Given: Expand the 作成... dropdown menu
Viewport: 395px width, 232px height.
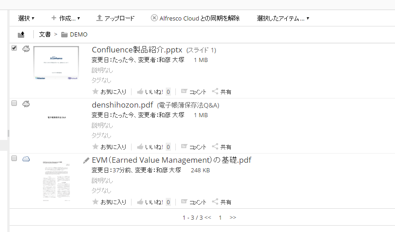Looking at the screenshot, I should coord(65,18).
